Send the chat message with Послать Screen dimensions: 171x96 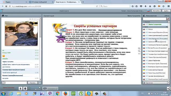(33, 83)
